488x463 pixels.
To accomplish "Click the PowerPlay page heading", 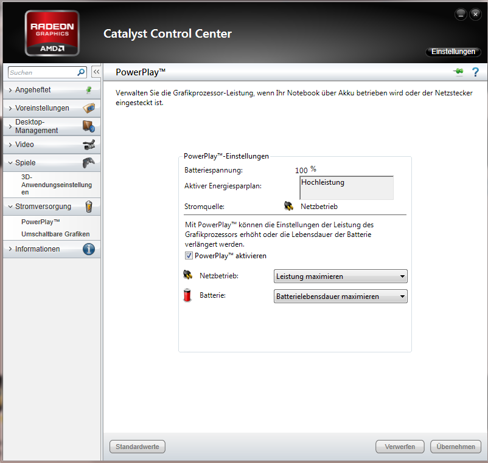I will [141, 72].
